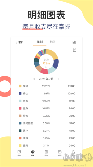Go to next month arrow
This screenshot has width=93, height=167.
tap(59, 79)
